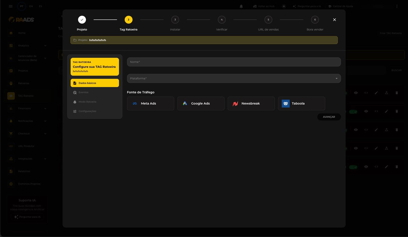Open the Configurações section

click(95, 111)
